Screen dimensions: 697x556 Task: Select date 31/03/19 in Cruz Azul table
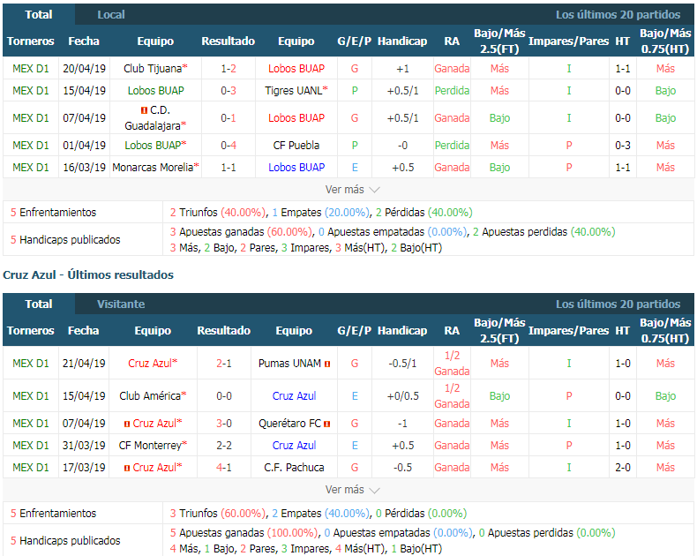click(84, 446)
